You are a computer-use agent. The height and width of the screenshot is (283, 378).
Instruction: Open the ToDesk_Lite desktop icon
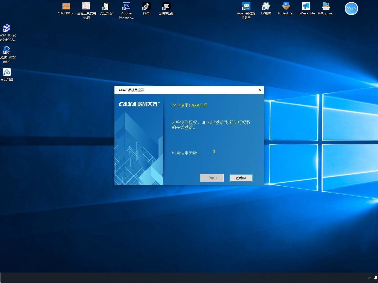coord(306,9)
